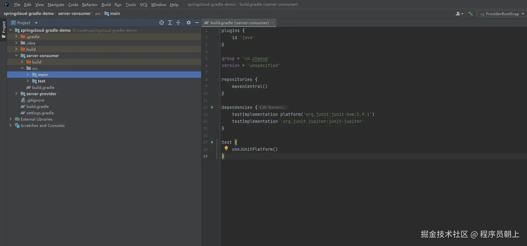
Task: Click the Collapse All icon in Project panel
Action: 178,23
